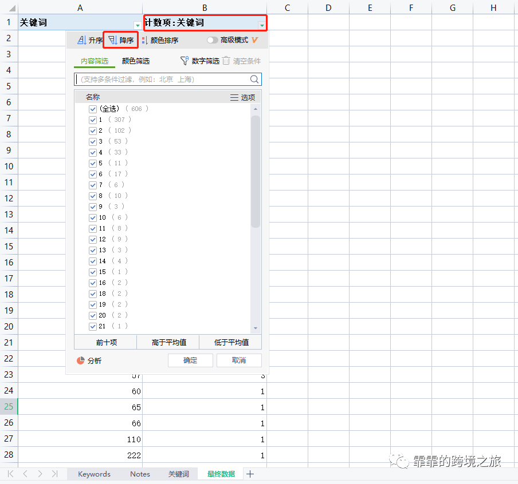Screen dimensions: 518x484
Task: Open filter dropdown on column A 关键词
Action: click(x=138, y=25)
